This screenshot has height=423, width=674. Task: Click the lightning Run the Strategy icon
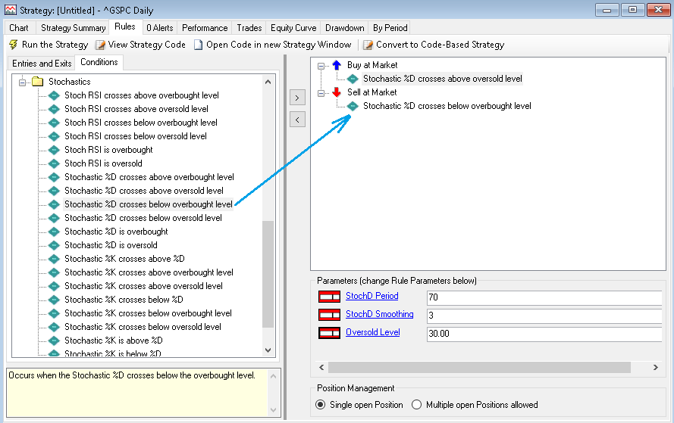tap(13, 45)
